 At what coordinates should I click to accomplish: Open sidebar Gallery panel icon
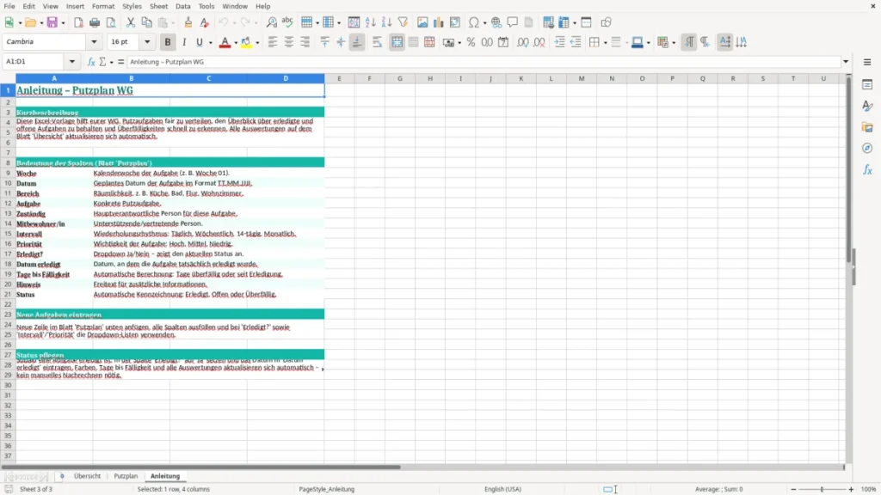click(x=867, y=127)
